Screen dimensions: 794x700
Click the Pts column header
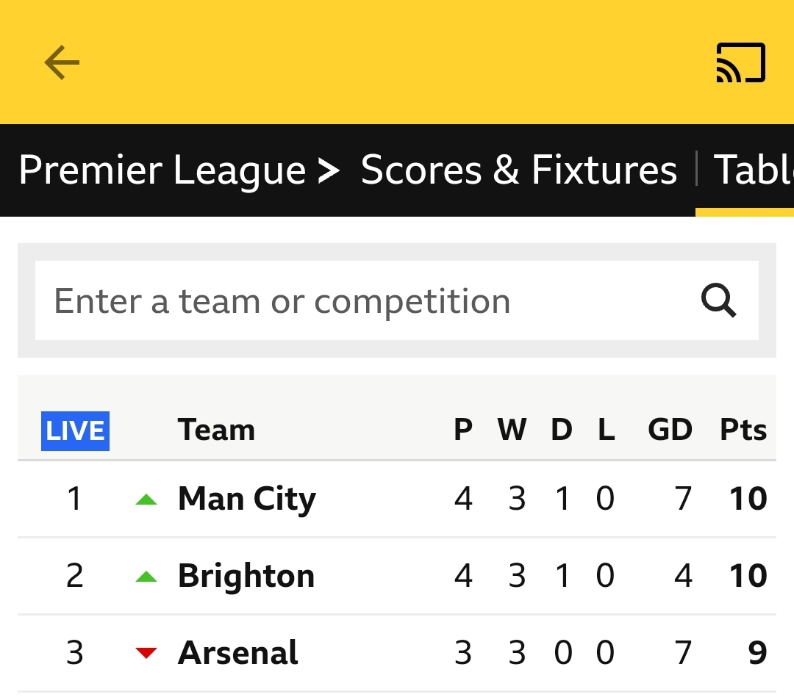(743, 430)
